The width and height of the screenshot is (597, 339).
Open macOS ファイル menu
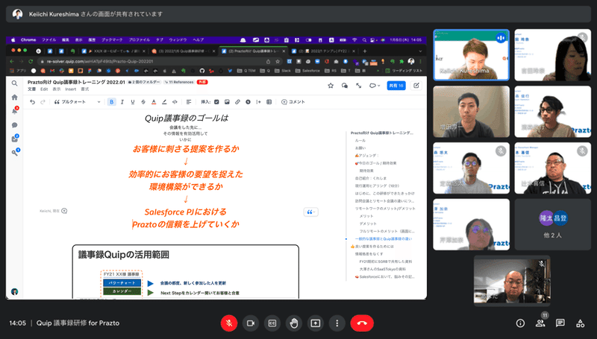pos(49,40)
